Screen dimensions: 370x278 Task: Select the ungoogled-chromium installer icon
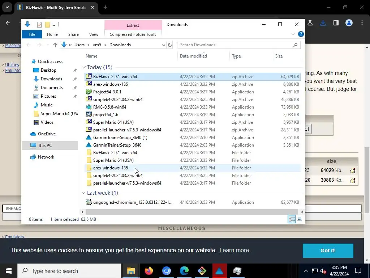tap(89, 202)
